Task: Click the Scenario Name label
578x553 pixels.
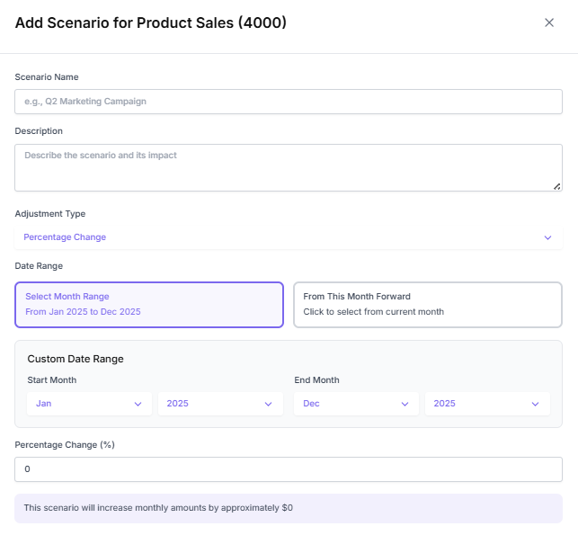Action: [x=47, y=77]
